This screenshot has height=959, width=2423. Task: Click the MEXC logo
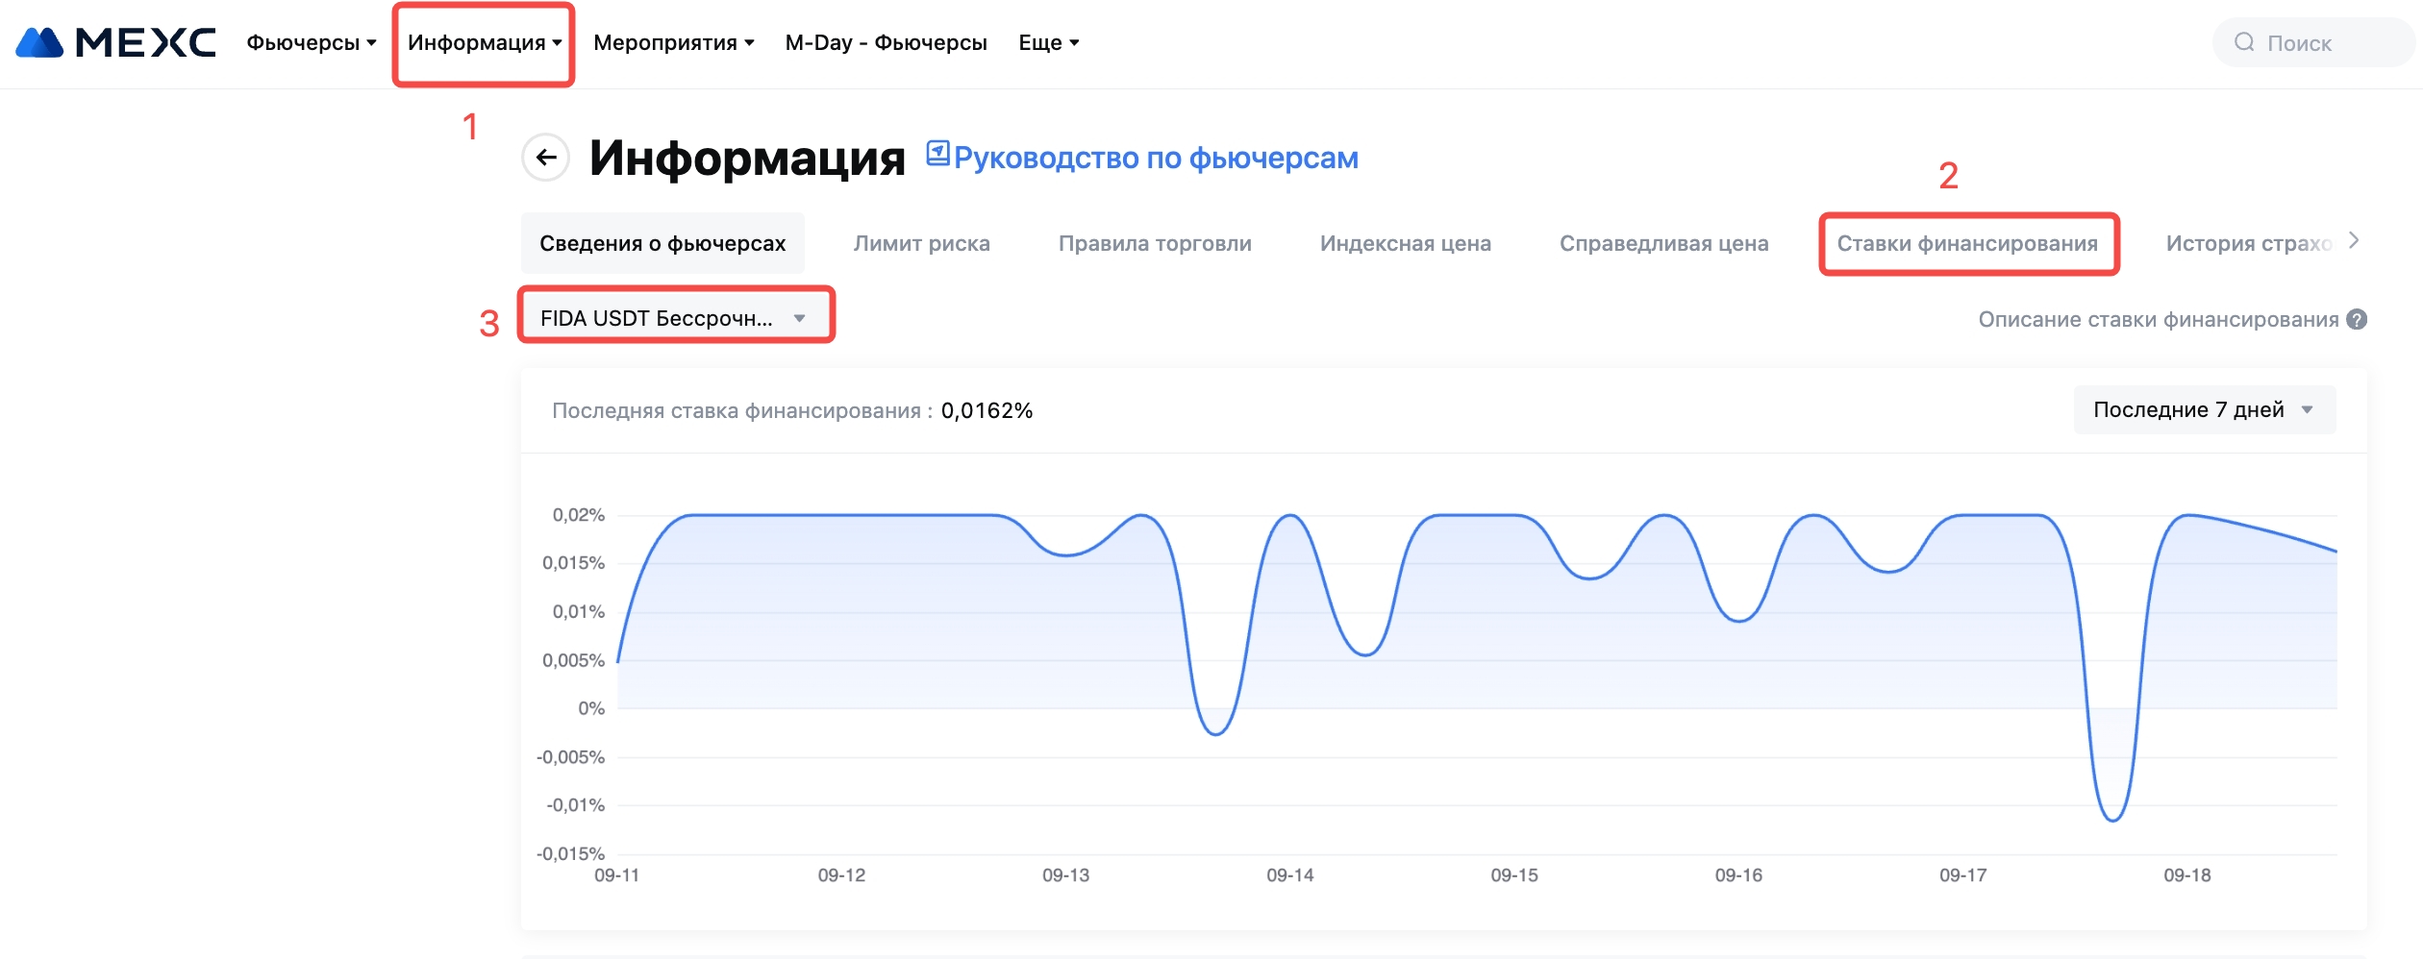click(115, 43)
